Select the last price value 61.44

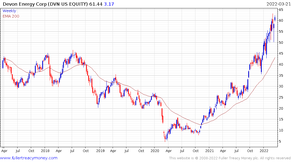coord(96,4)
